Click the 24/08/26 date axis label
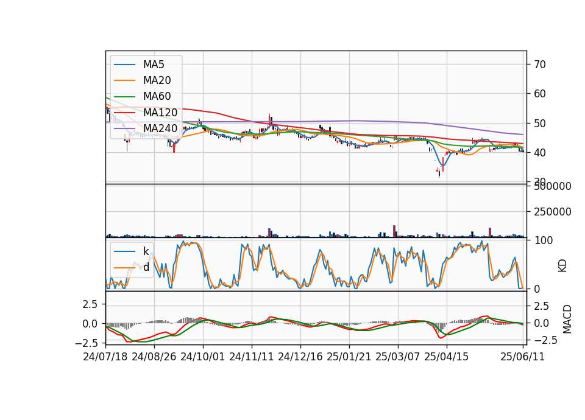Image resolution: width=585 pixels, height=420 pixels. tap(154, 357)
